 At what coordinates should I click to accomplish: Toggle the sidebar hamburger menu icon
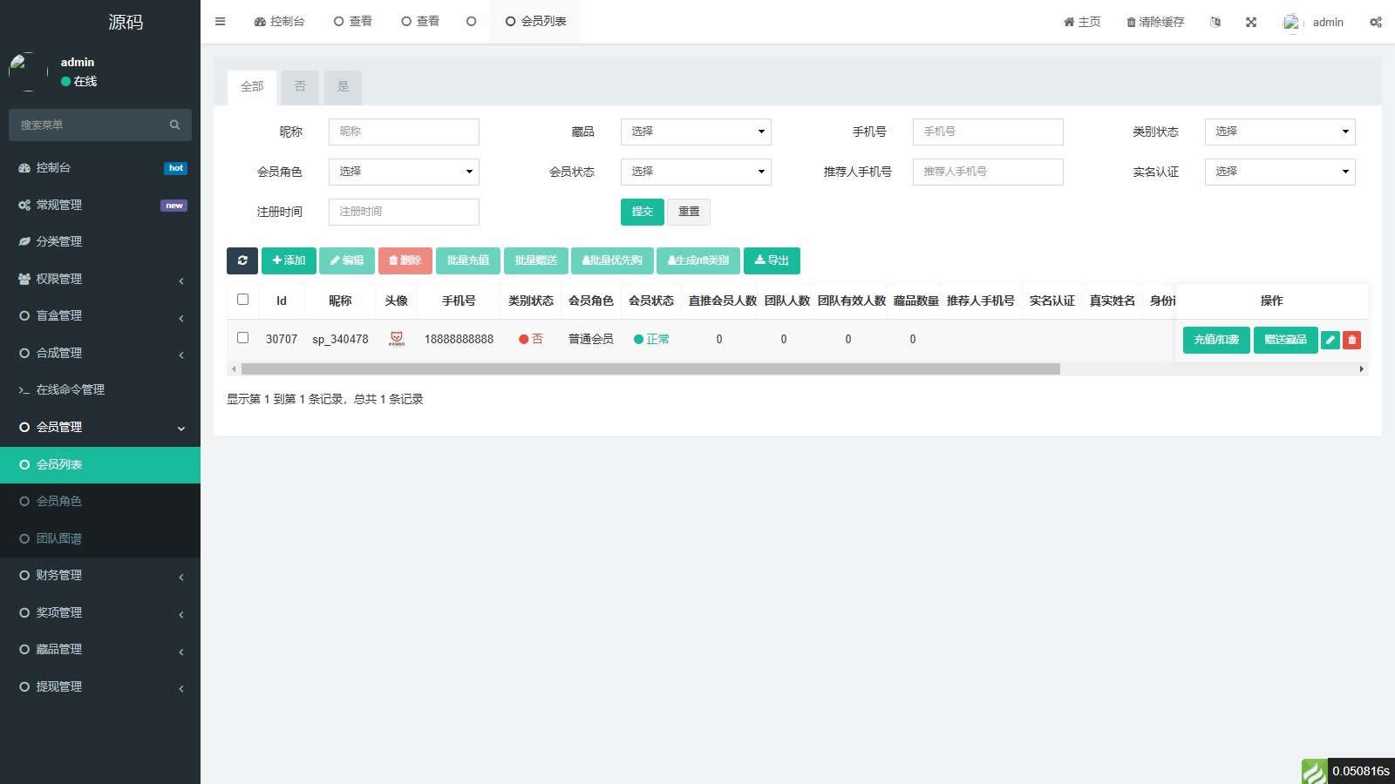pos(221,22)
